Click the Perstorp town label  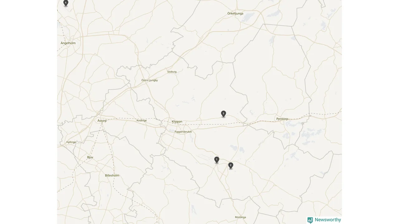[x=282, y=119]
